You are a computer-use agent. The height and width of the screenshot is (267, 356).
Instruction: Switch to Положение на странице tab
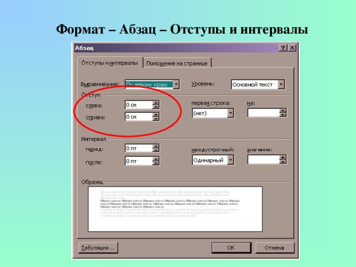click(x=177, y=63)
